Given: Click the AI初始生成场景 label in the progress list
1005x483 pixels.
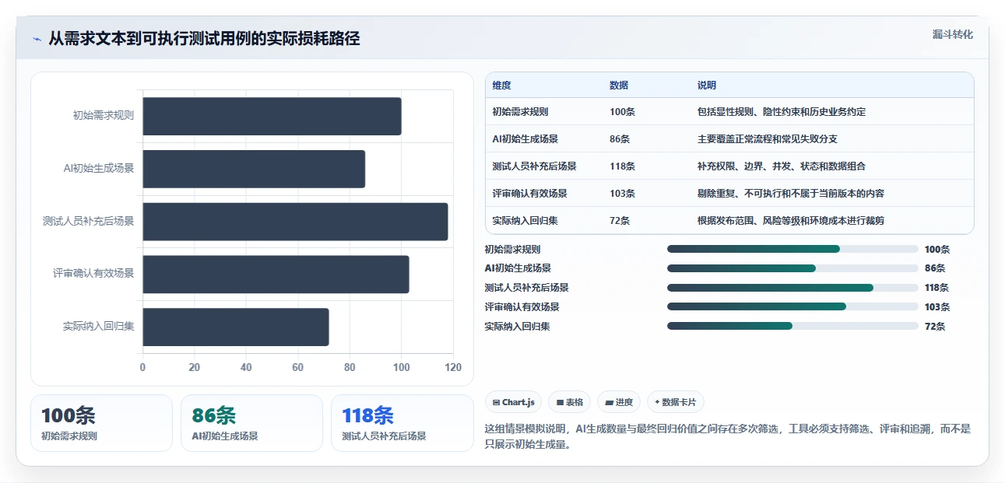Looking at the screenshot, I should (x=518, y=268).
